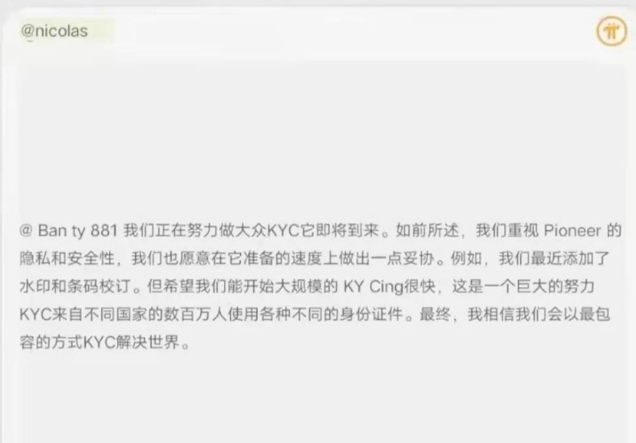Click the phrase 这是一个巨大的努力
The height and width of the screenshot is (443, 636).
pos(523,287)
